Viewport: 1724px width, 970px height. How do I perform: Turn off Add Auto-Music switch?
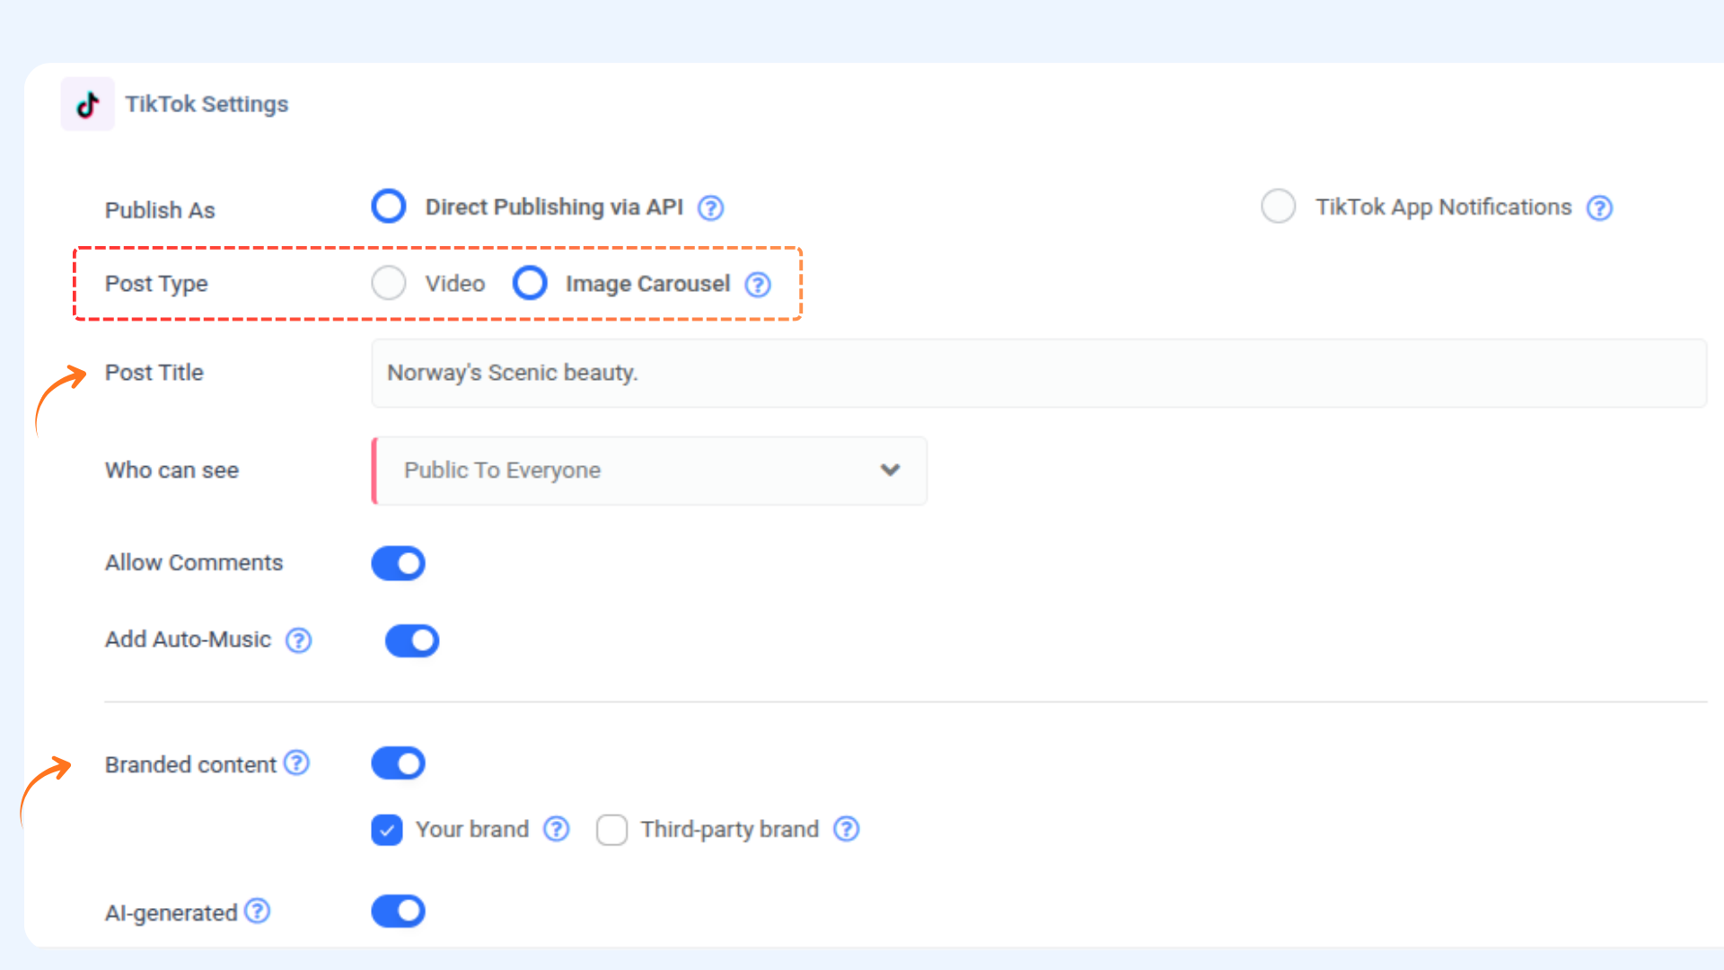pyautogui.click(x=412, y=640)
